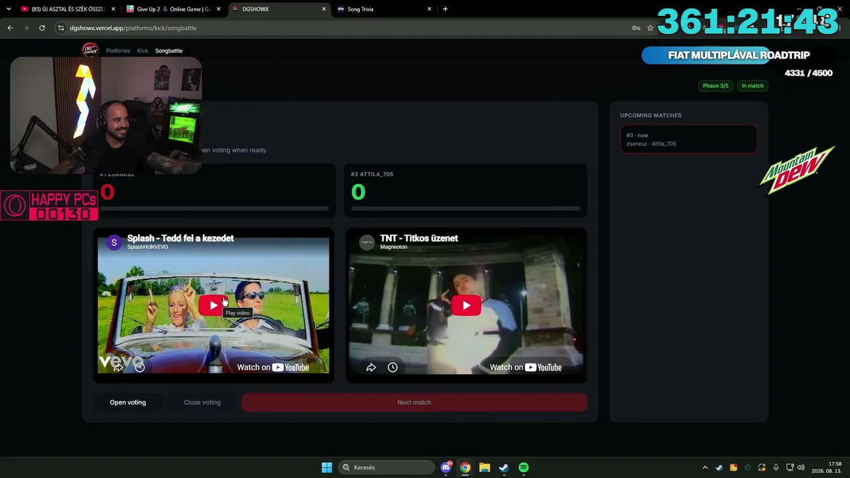Viewport: 850px width, 478px height.
Task: Open the Platforms navigation item
Action: click(118, 50)
